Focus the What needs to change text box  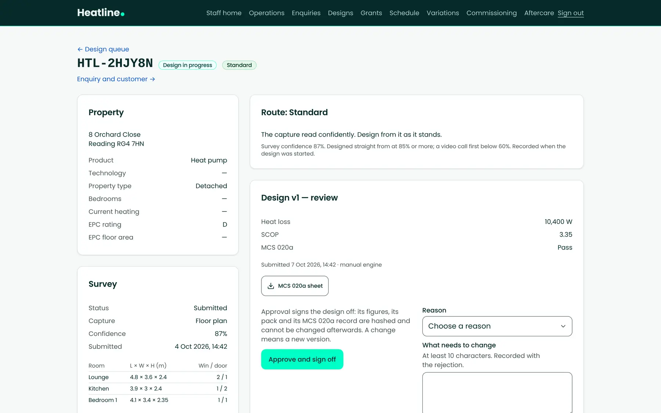497,393
